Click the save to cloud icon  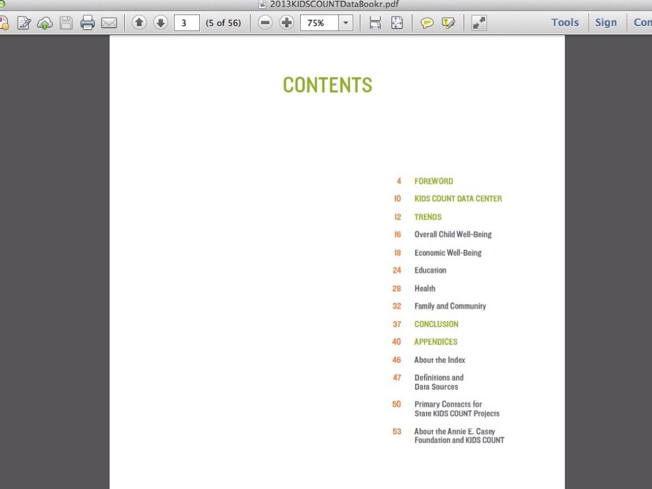45,23
